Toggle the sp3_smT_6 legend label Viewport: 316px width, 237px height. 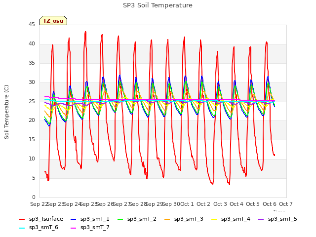tap(43, 228)
